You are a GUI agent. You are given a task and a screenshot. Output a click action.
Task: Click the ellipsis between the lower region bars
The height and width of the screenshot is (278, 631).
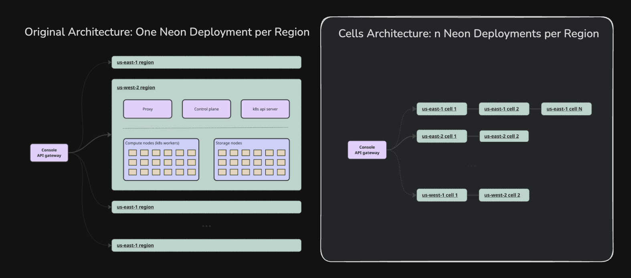click(x=206, y=226)
